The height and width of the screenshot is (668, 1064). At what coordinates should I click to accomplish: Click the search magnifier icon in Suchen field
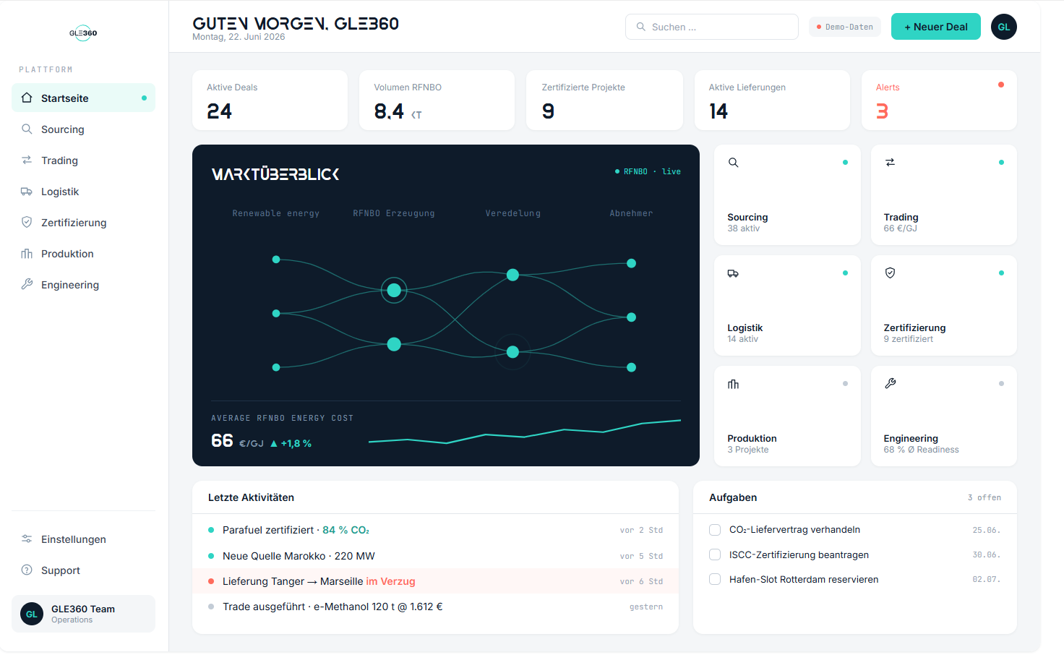[x=640, y=27]
